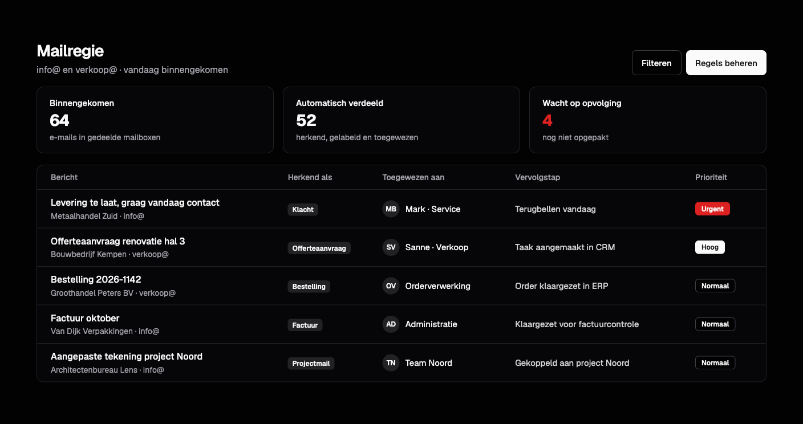Screen dimensions: 803x424
Task: Click 'Terugbellen vandaag' follow-up step
Action: pos(555,209)
